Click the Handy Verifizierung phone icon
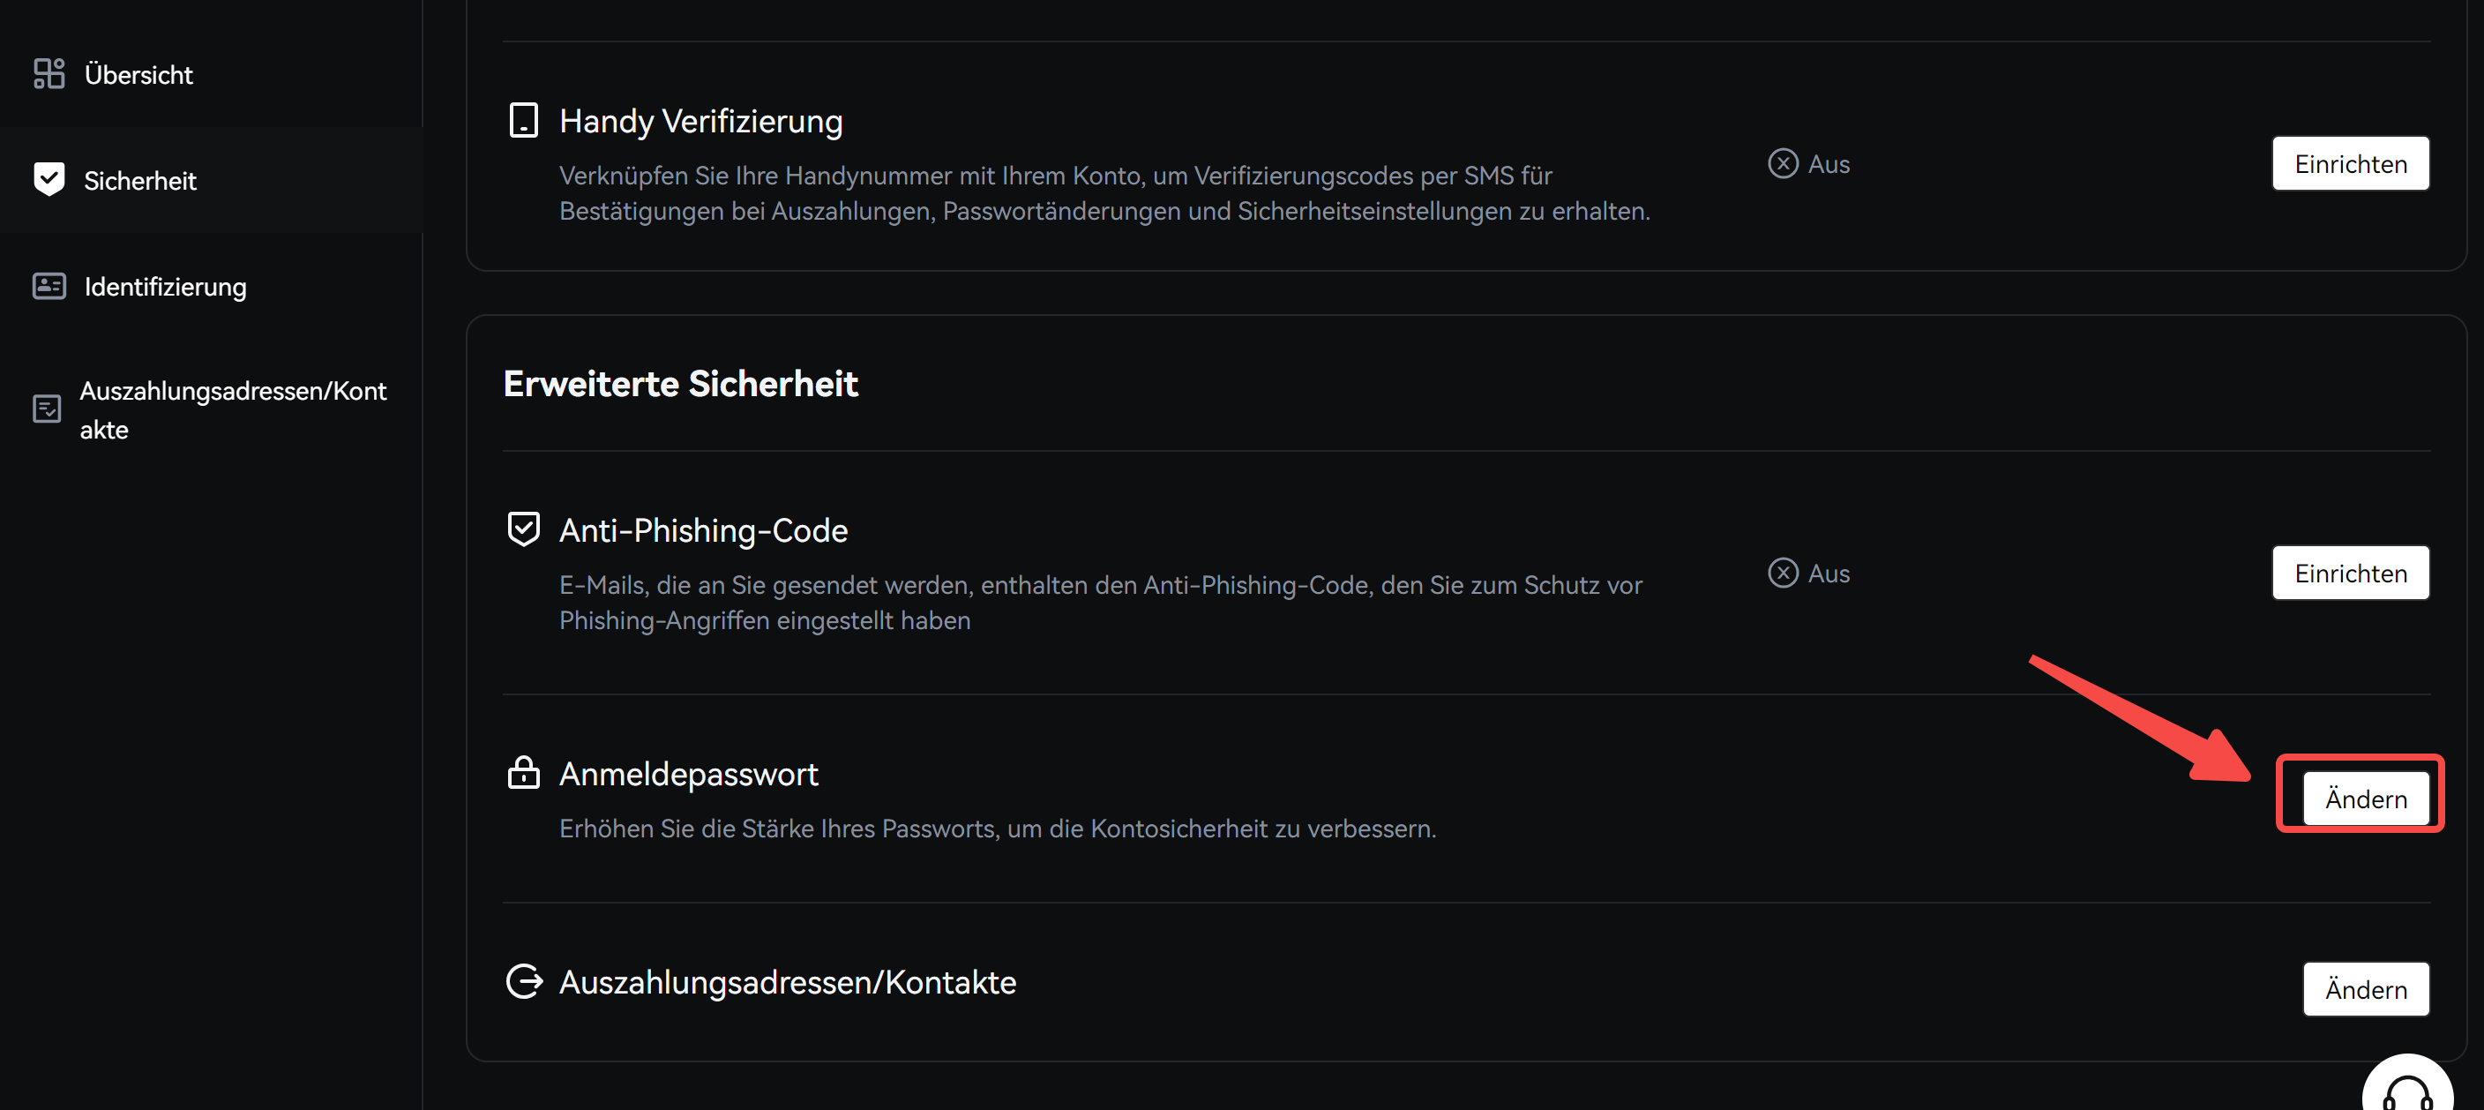Image resolution: width=2484 pixels, height=1110 pixels. pyautogui.click(x=524, y=121)
